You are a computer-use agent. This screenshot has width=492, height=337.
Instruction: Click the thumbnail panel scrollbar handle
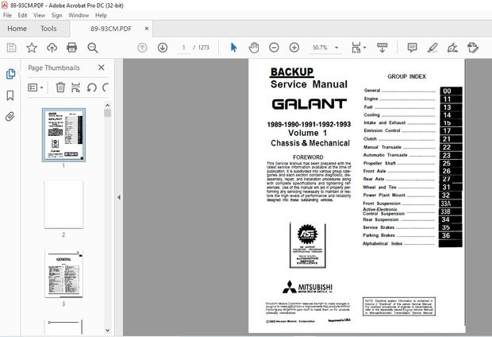(x=108, y=113)
